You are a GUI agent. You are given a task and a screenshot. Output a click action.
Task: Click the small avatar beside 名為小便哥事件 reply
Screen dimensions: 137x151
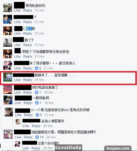(x=18, y=122)
